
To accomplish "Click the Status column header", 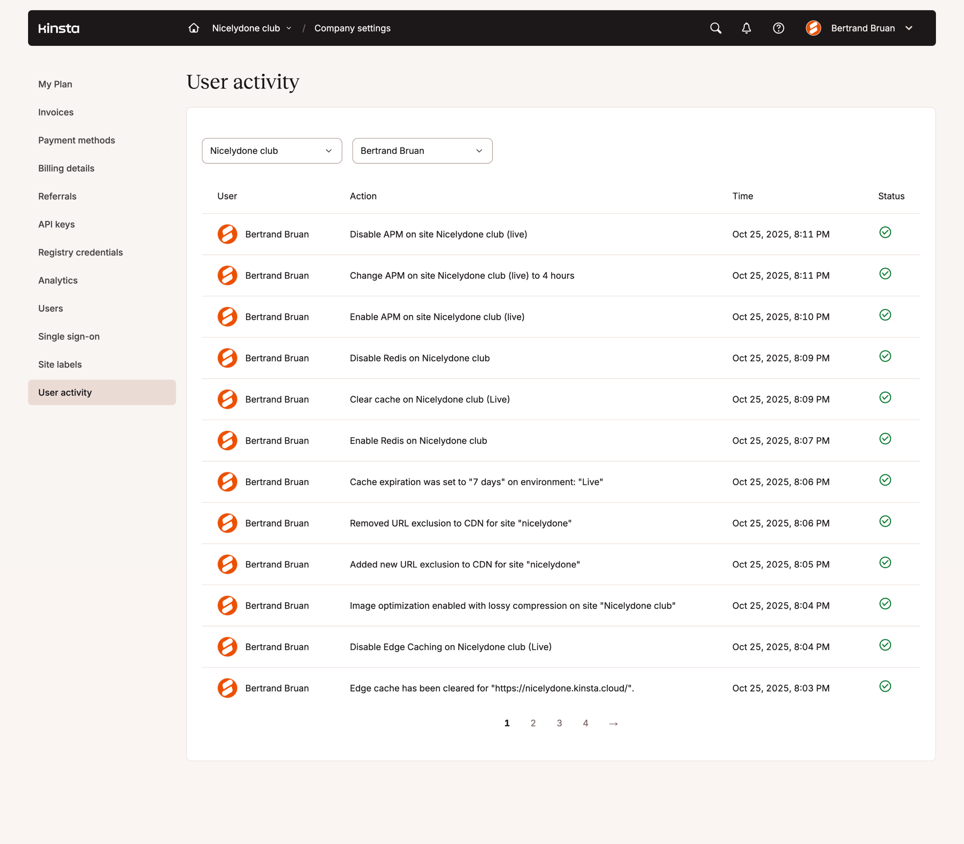I will tap(891, 196).
